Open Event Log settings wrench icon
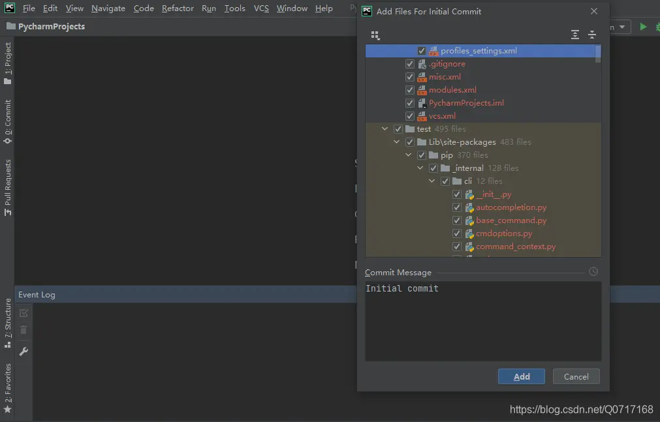The height and width of the screenshot is (422, 660). [24, 352]
